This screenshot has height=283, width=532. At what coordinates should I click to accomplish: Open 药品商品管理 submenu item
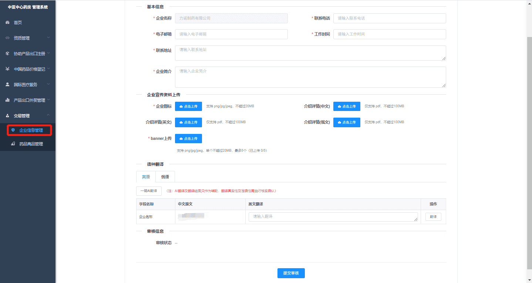(28, 144)
